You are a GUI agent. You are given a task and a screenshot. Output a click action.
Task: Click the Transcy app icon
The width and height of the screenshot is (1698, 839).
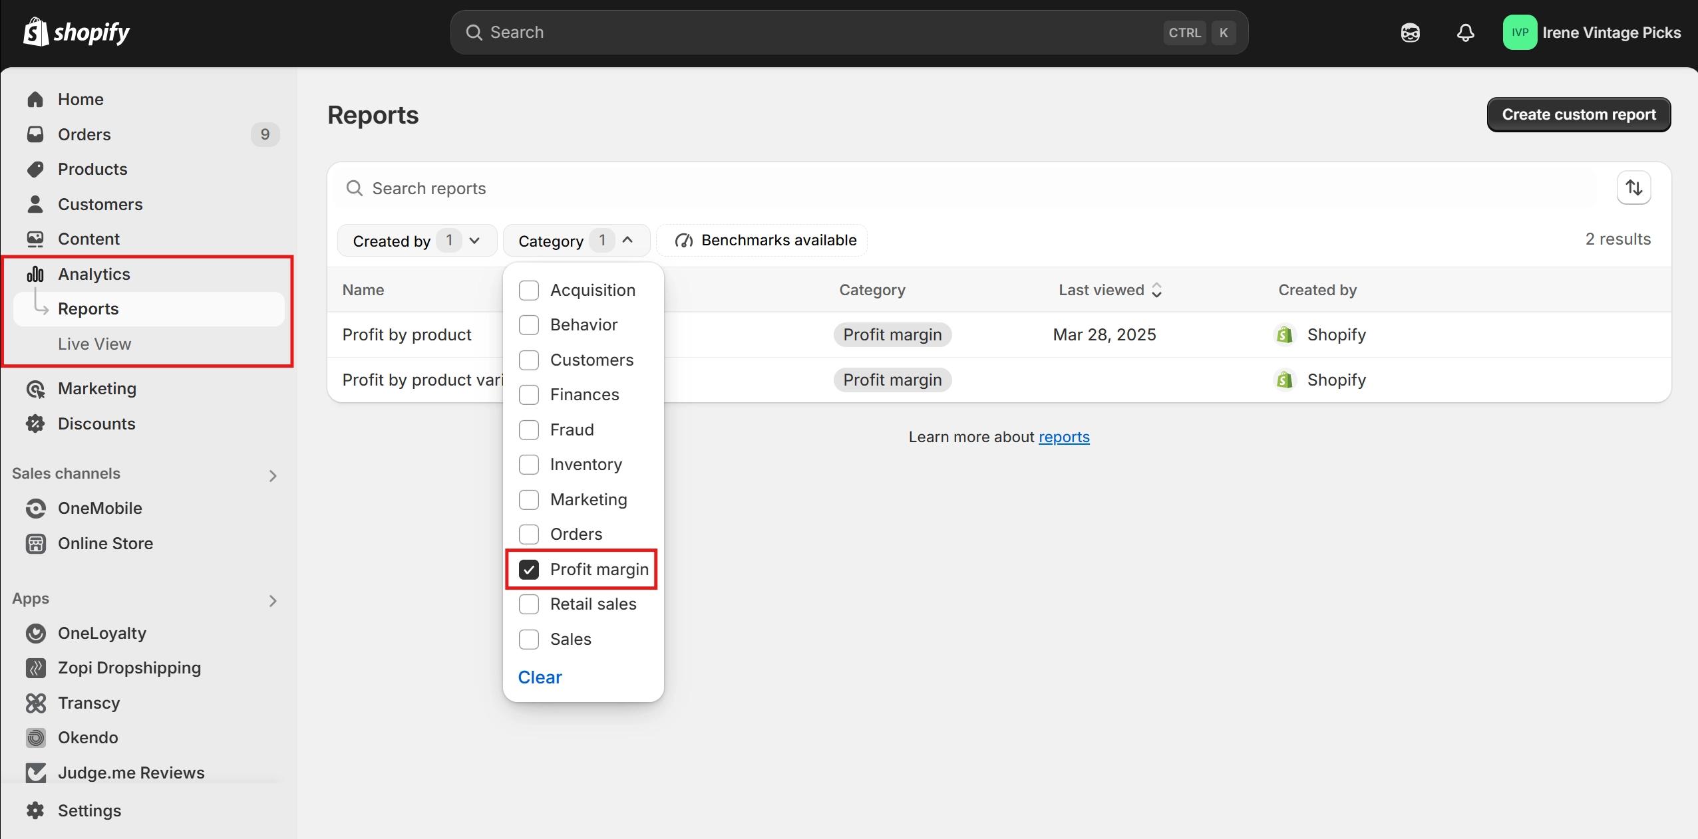pyautogui.click(x=35, y=703)
